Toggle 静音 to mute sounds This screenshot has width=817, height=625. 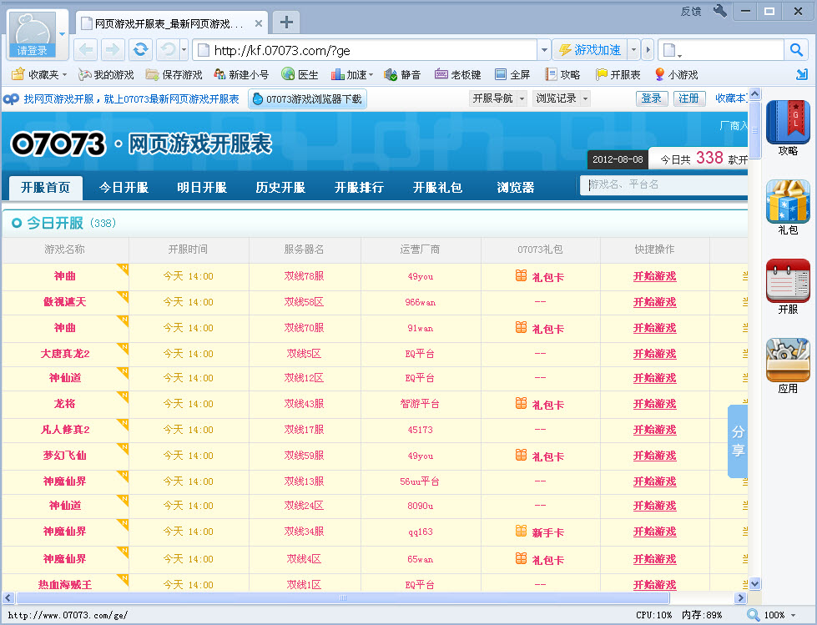[406, 74]
